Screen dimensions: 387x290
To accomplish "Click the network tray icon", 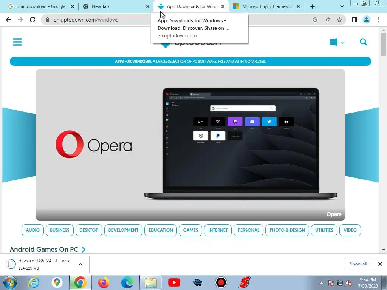I will [x=340, y=283].
